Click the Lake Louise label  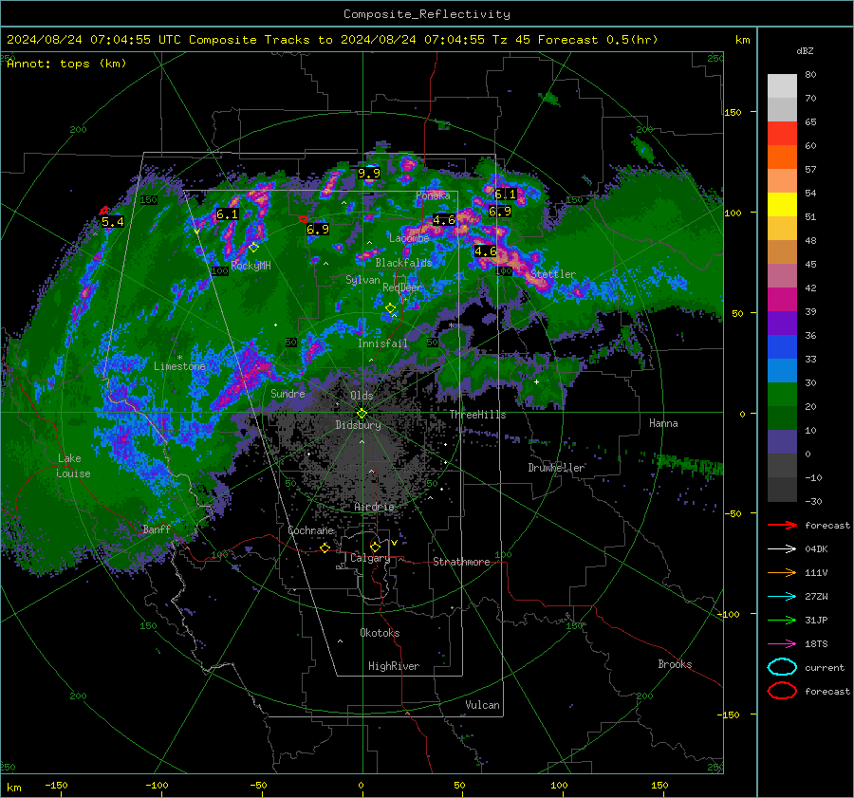(x=73, y=466)
